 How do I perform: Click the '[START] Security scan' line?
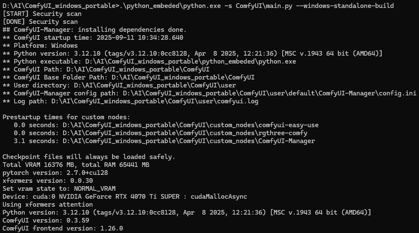(42, 14)
